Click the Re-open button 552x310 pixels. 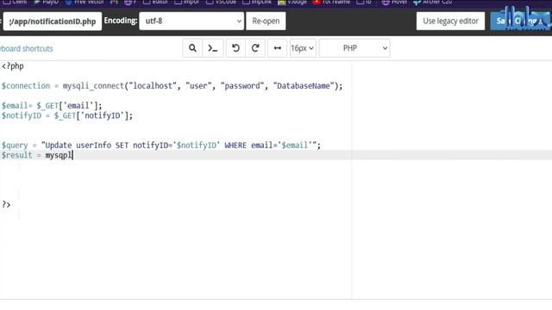pos(266,21)
